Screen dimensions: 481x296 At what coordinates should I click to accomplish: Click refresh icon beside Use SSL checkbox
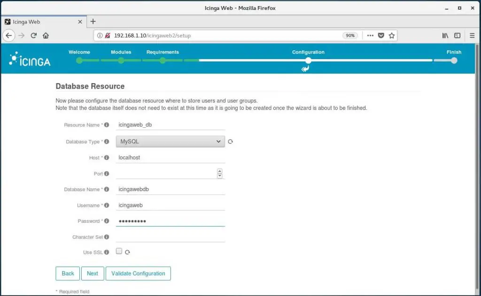[x=127, y=252]
